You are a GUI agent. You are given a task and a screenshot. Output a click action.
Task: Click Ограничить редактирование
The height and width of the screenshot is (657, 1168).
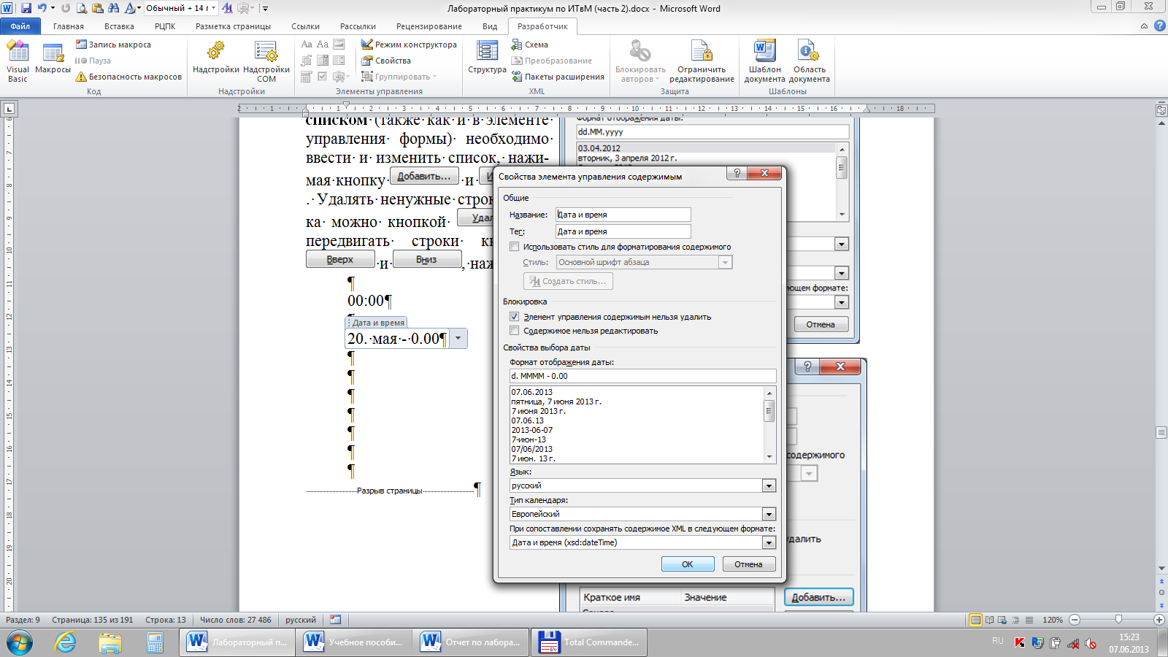[x=702, y=61]
